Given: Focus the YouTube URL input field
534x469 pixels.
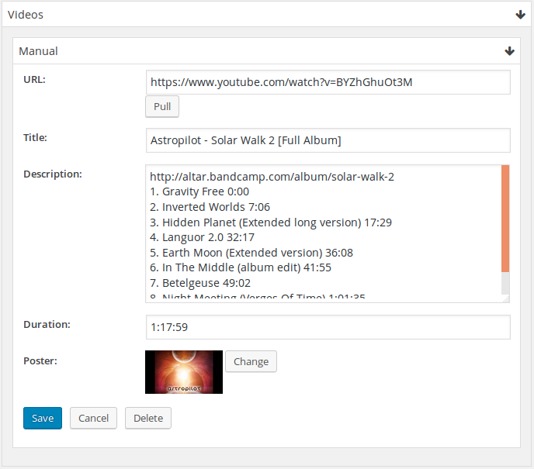Looking at the screenshot, I should [x=328, y=82].
